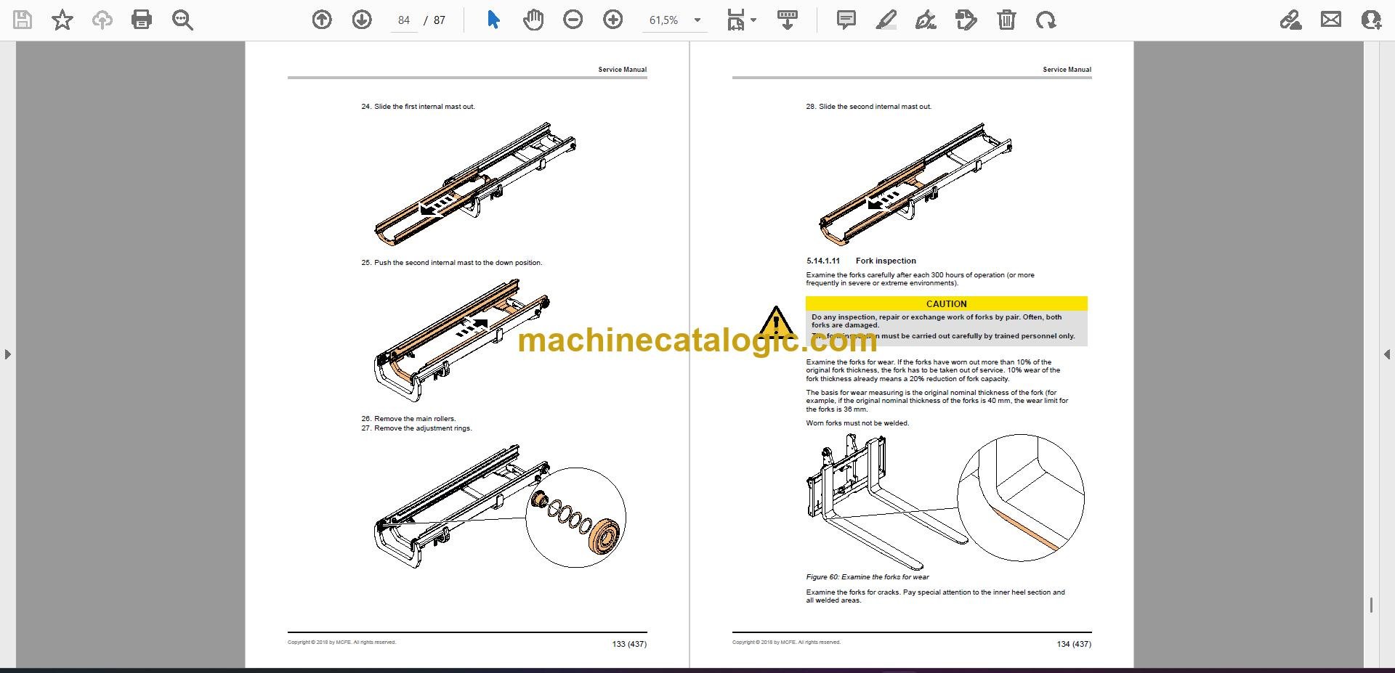
Task: Click step "26. Remove the main rollers."
Action: pyautogui.click(x=408, y=419)
